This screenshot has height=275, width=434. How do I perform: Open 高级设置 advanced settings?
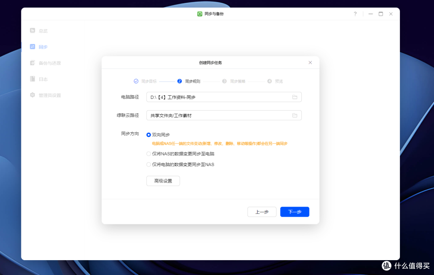163,181
